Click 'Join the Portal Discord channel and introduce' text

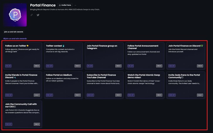(x=183, y=51)
